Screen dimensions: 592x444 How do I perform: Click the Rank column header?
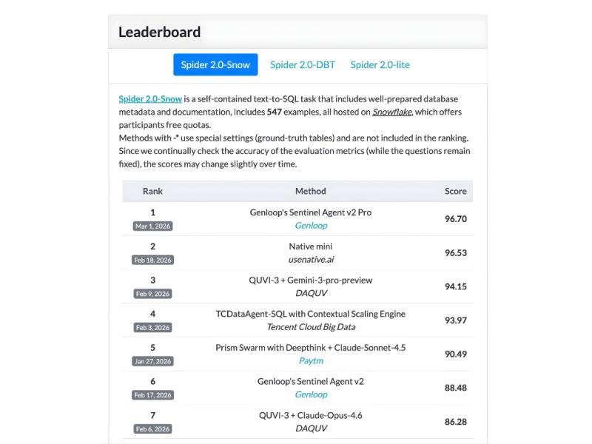coord(151,191)
